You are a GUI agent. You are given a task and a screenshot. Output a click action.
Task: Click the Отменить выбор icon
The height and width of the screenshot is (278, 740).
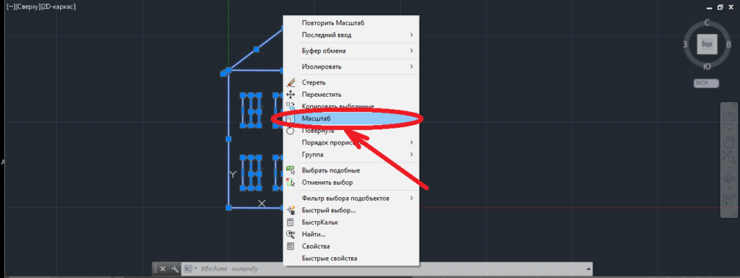[291, 183]
